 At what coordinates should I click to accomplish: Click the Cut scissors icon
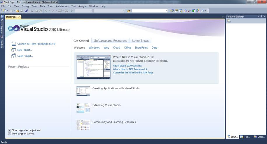tap(32, 11)
